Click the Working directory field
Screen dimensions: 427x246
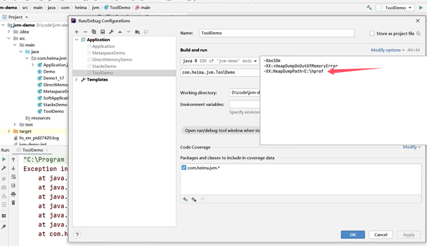coord(245,93)
